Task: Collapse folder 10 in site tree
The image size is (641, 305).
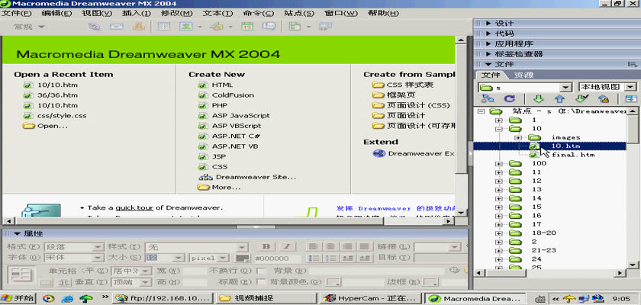Action: [498, 129]
